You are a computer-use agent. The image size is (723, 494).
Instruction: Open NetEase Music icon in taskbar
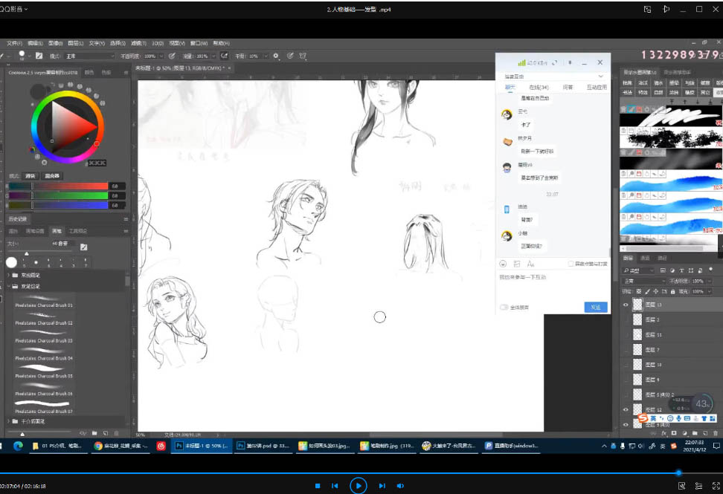(x=161, y=446)
